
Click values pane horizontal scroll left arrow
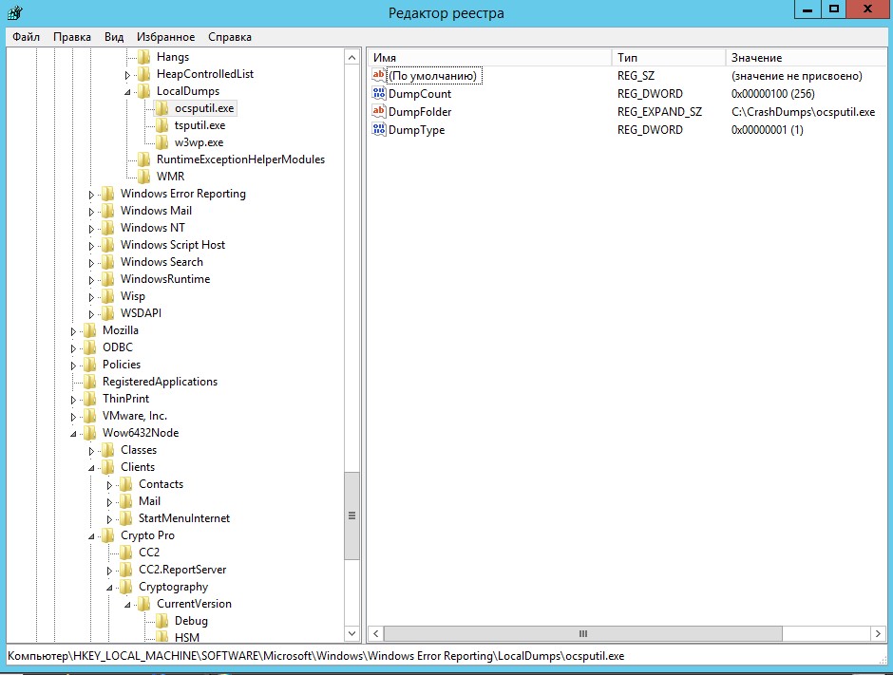376,633
